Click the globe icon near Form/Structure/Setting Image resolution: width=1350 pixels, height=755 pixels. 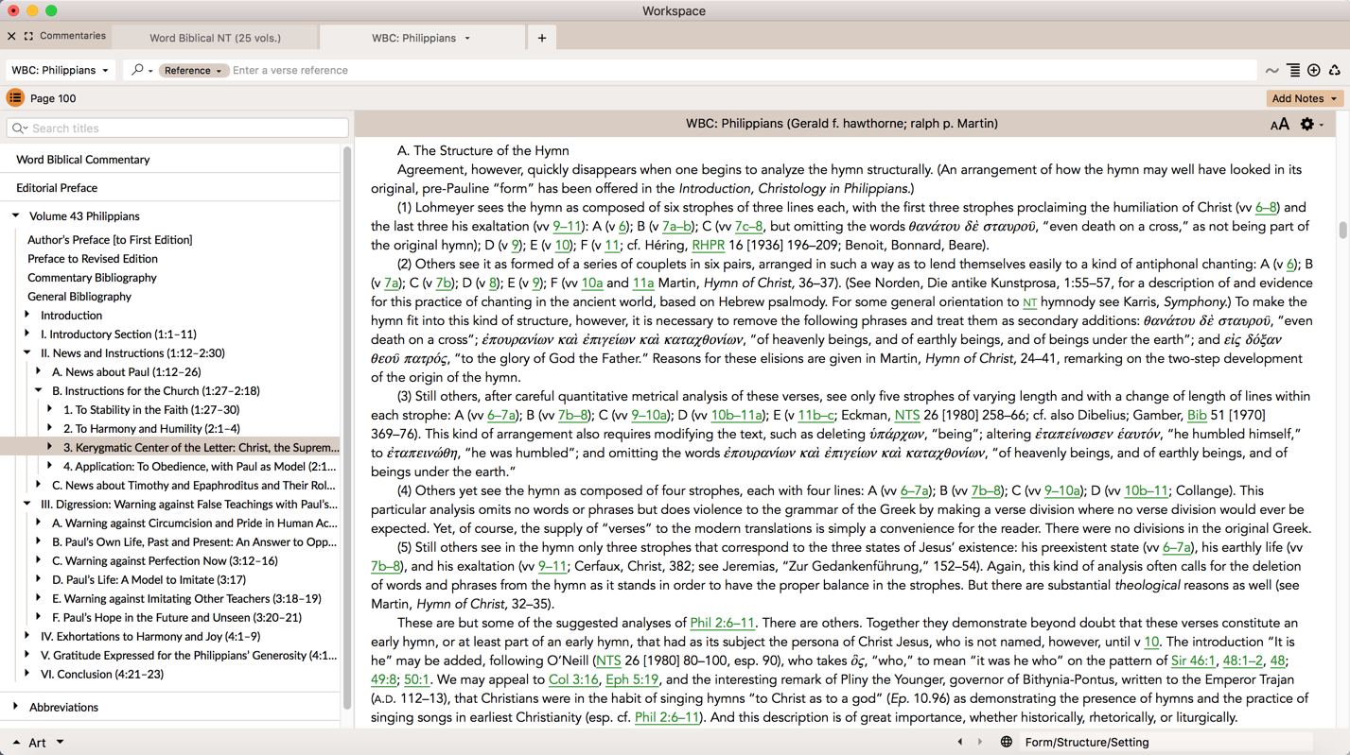coord(1007,742)
